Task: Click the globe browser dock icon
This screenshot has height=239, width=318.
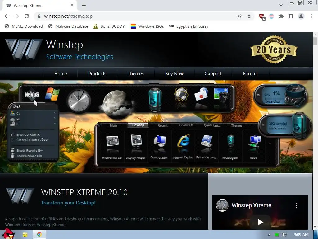Action: [x=181, y=95]
